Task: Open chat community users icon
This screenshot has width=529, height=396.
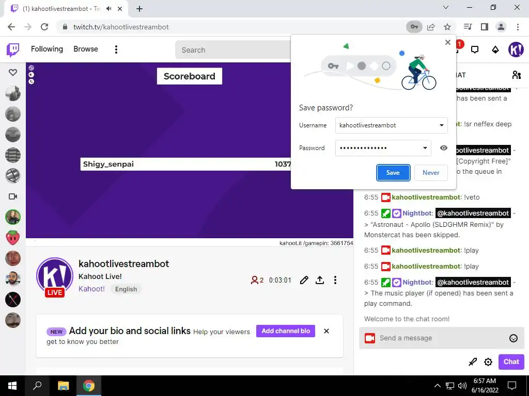Action: (517, 75)
